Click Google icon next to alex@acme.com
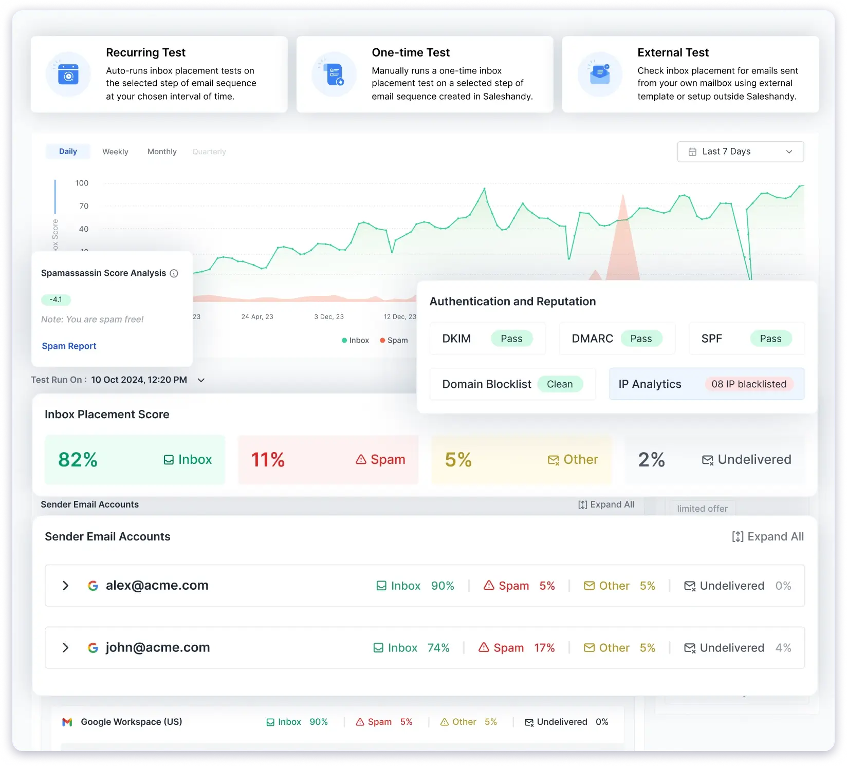The image size is (847, 766). pyautogui.click(x=93, y=586)
